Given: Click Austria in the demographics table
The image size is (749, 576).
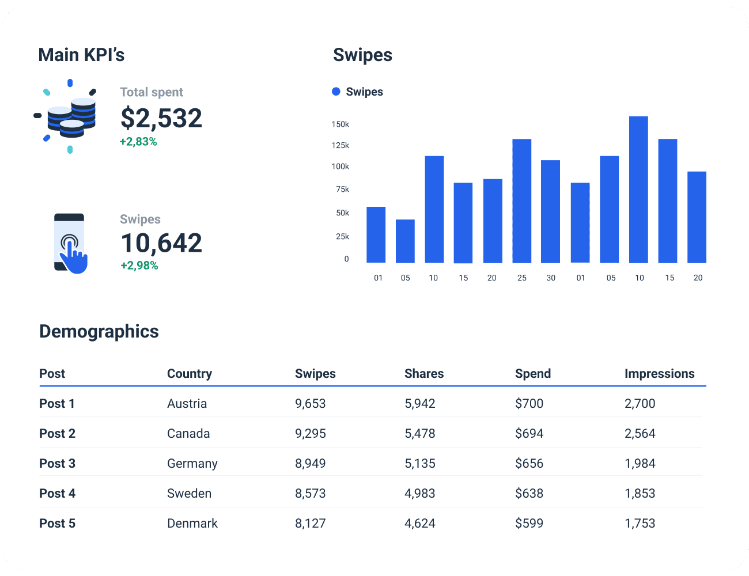Looking at the screenshot, I should point(187,403).
